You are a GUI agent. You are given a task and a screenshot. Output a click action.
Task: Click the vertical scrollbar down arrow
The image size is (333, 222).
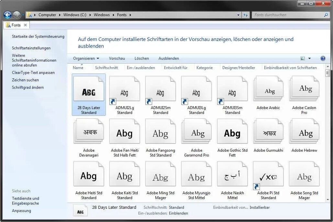point(327,199)
